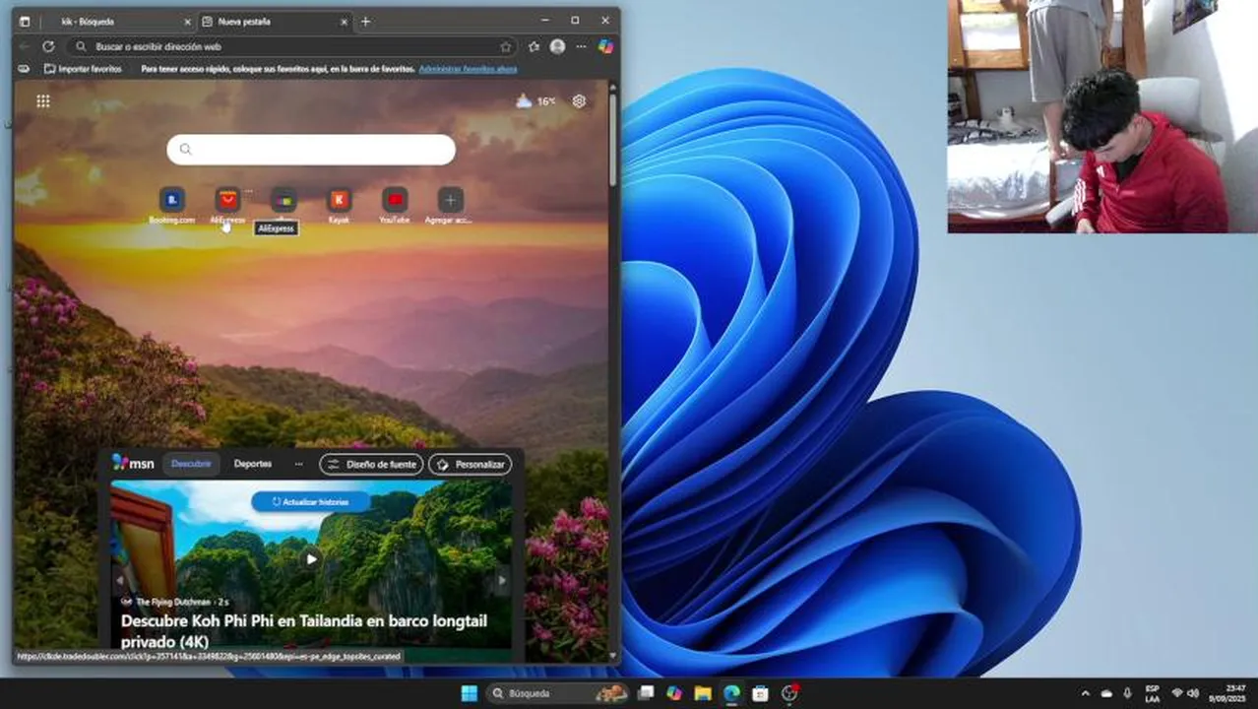Show hidden tray icons chevron
This screenshot has width=1258, height=709.
click(1086, 693)
